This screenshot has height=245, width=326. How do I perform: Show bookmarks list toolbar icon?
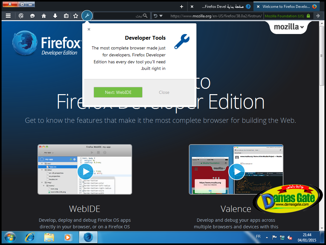(x=66, y=16)
